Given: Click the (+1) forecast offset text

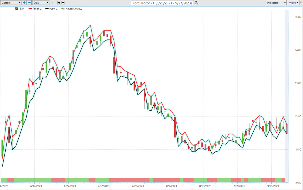Looking at the screenshot, I should pyautogui.click(x=53, y=3).
